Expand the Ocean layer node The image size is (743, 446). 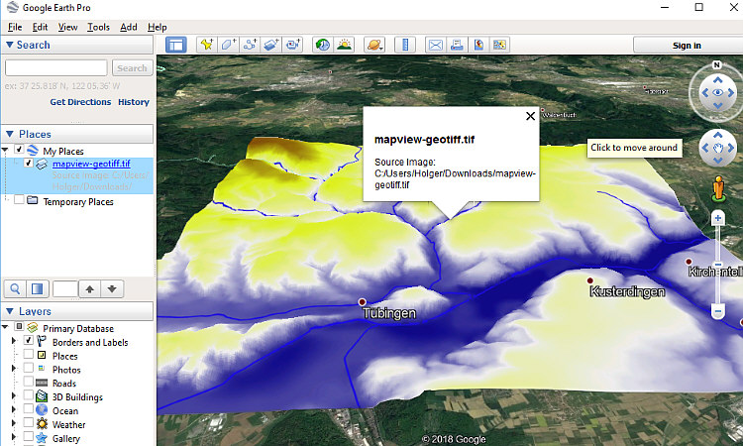[14, 409]
